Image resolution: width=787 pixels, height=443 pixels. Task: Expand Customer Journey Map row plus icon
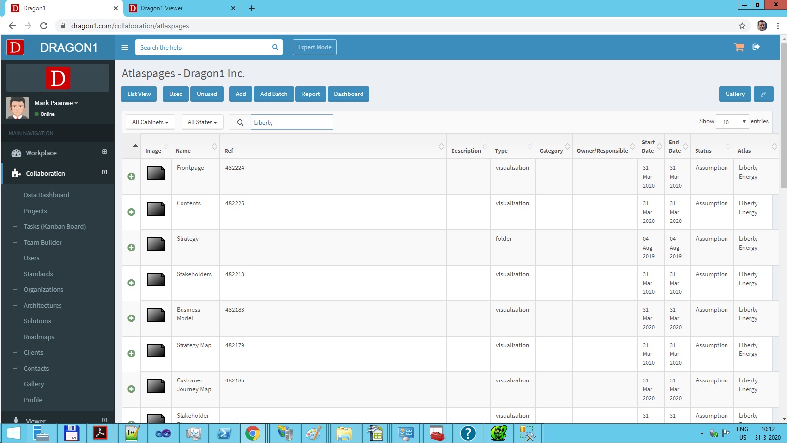click(131, 389)
